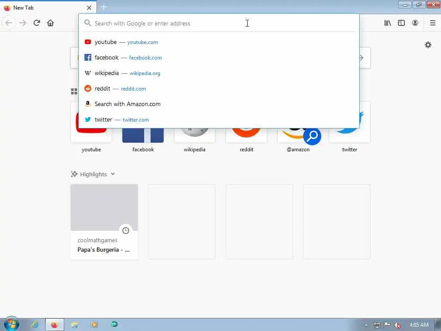This screenshot has width=441, height=331.
Task: Focus the Search with Google address field
Action: point(219,23)
